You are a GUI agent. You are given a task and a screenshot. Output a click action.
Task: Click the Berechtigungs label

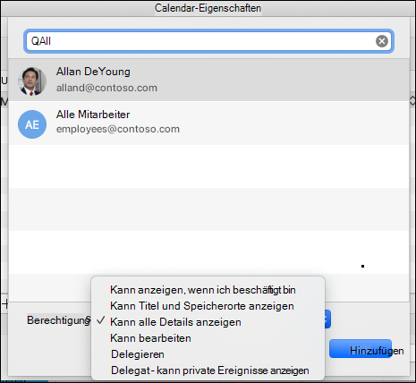59,320
